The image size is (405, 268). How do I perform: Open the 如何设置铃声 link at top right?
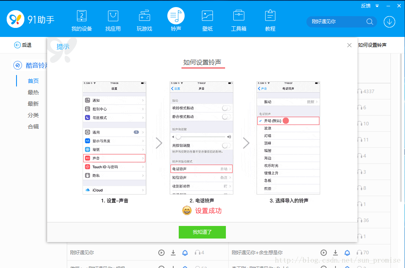tap(372, 45)
